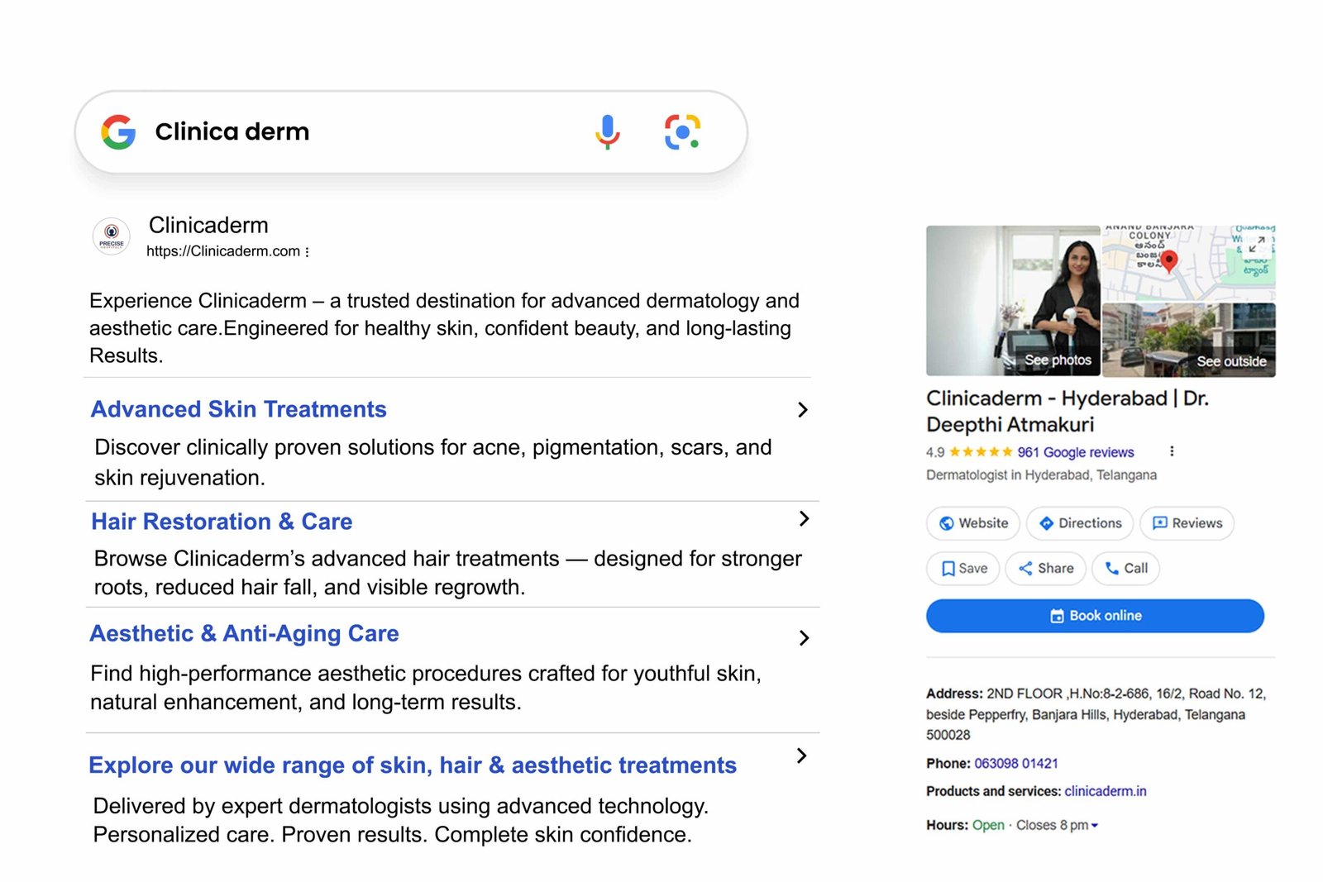1323x882 pixels.
Task: Click the red location pin on map
Action: point(1168,260)
